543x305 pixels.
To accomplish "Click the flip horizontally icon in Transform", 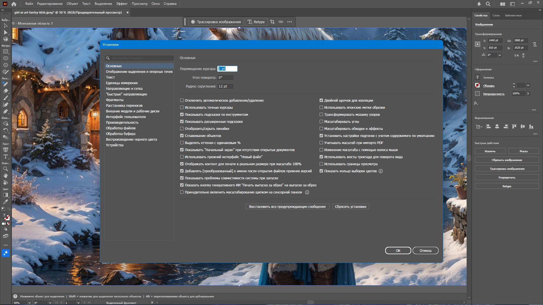I will (516, 55).
